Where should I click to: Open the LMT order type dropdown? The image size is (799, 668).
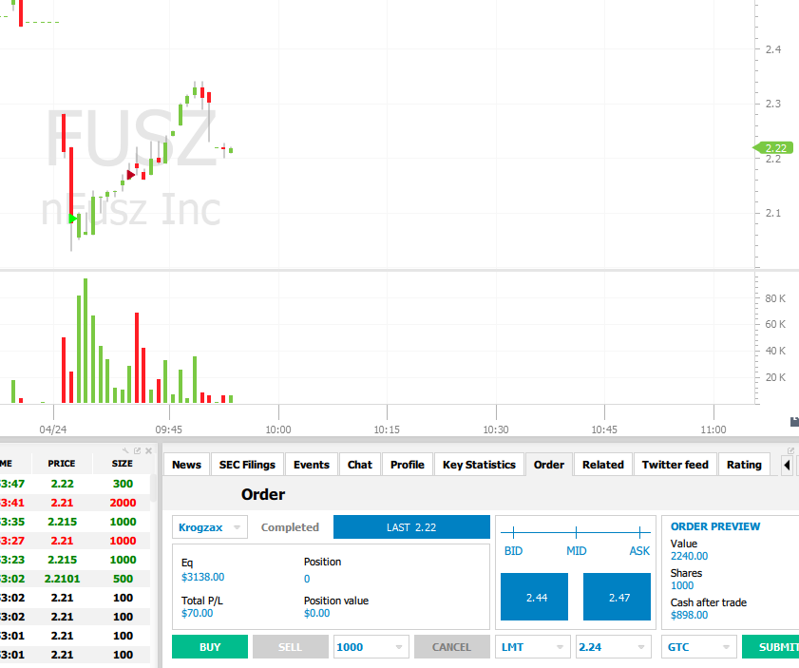pos(532,646)
